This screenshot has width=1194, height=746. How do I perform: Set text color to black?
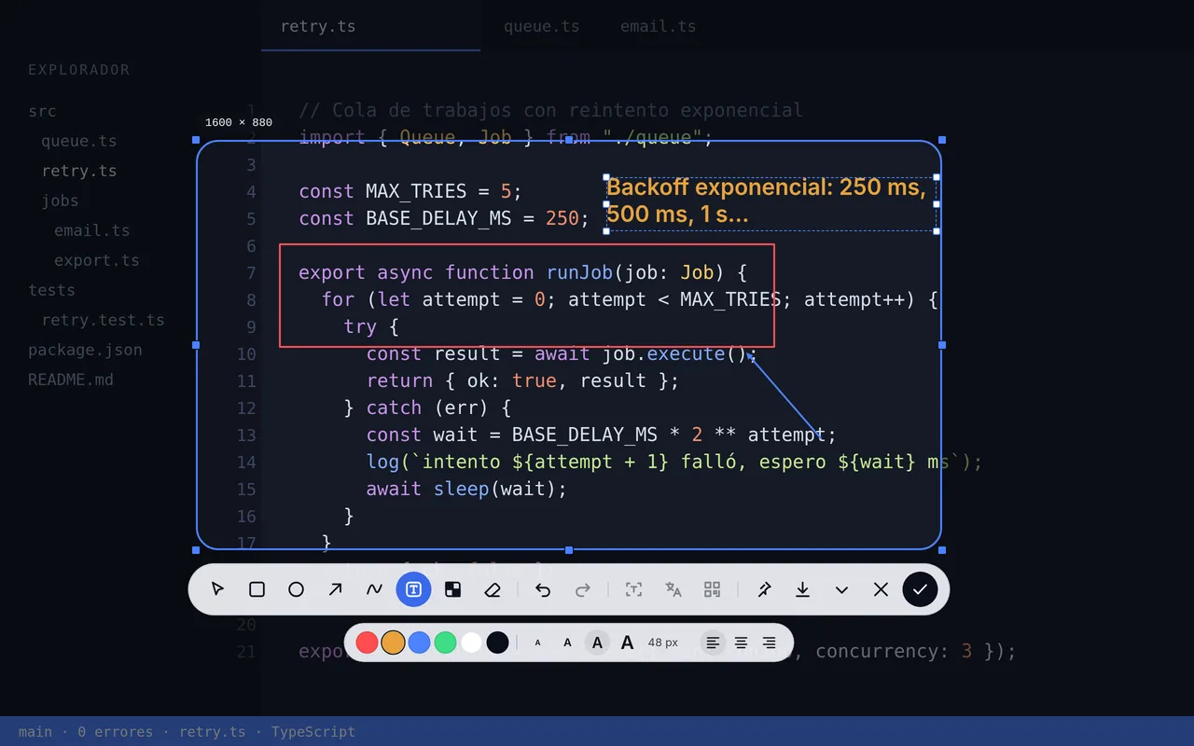(x=498, y=642)
